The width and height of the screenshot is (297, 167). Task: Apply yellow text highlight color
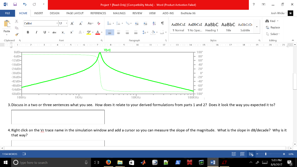pos(88,32)
